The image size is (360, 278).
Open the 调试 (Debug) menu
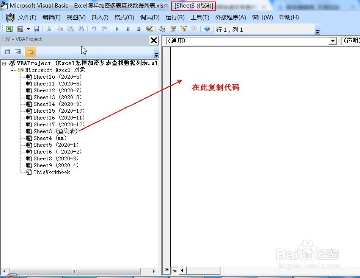pos(149,17)
